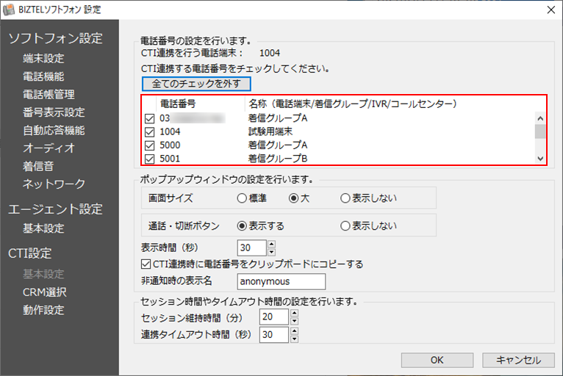This screenshot has width=563, height=376.
Task: Click the BIZTEL app icon in title bar
Action: tap(9, 10)
